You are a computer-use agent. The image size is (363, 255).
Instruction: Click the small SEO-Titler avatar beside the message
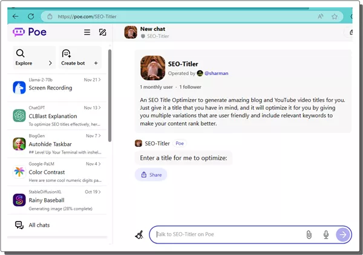[x=139, y=143]
